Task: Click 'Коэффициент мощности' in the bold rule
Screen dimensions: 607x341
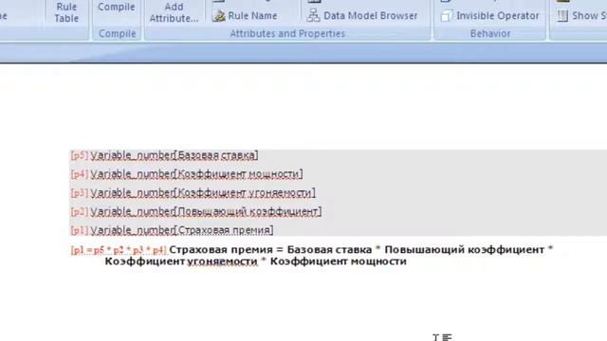Action: pos(339,261)
